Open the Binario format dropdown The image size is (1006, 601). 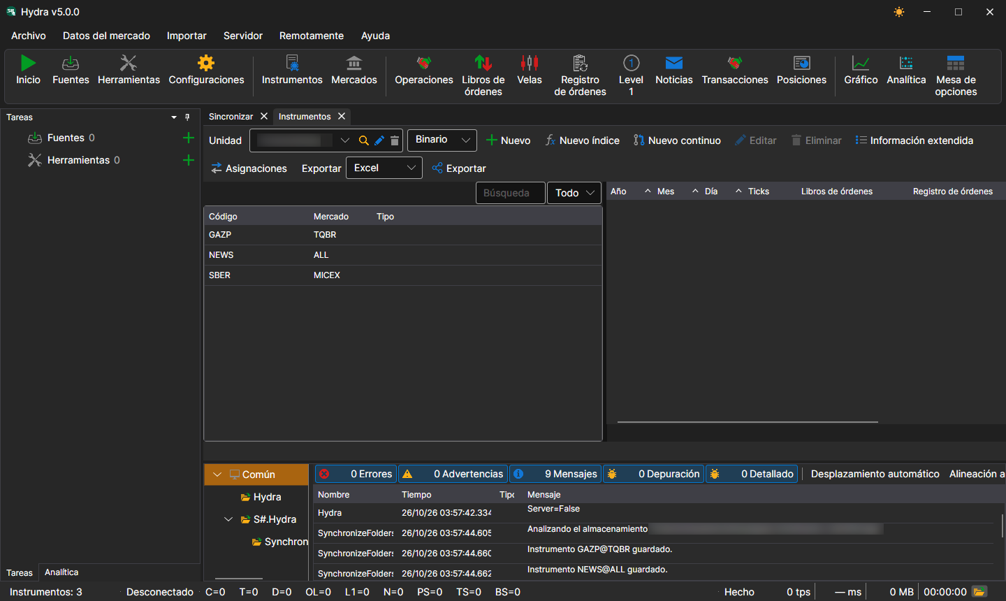pos(442,140)
